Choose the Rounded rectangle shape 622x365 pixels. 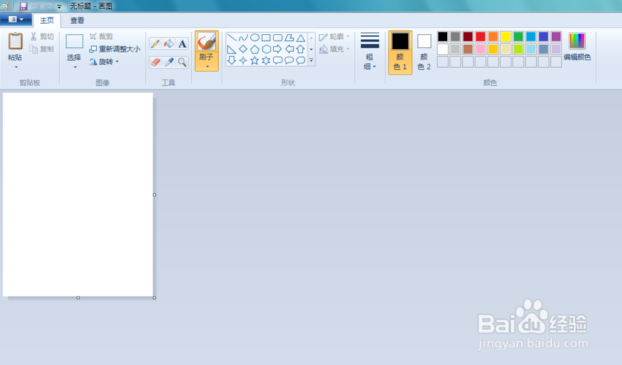click(x=277, y=38)
